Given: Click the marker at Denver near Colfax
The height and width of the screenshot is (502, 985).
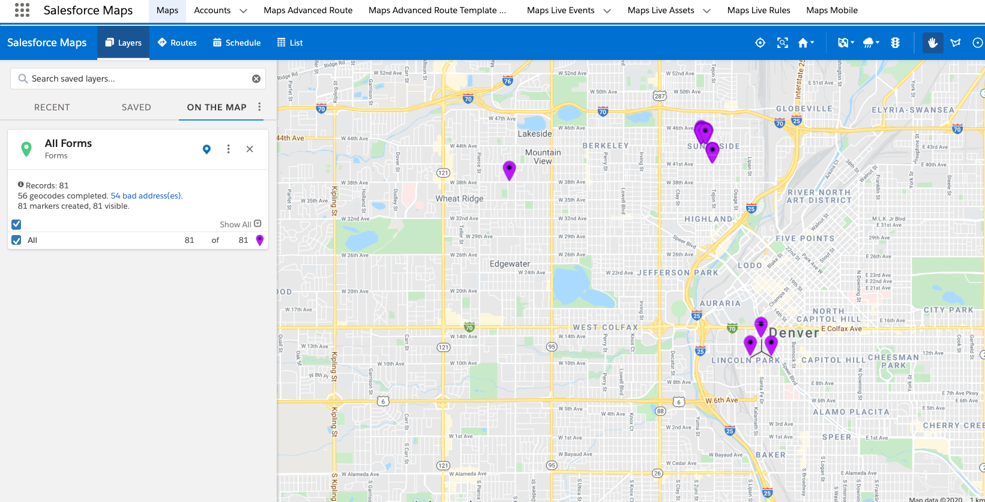Looking at the screenshot, I should click(761, 326).
